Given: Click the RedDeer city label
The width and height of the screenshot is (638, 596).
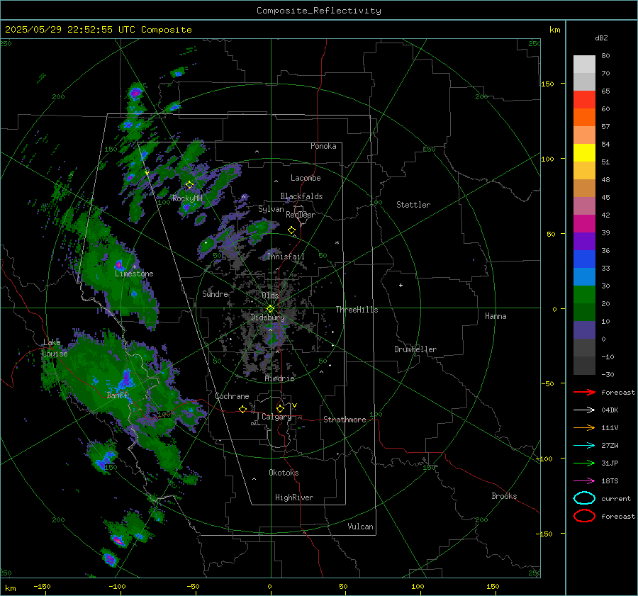Looking at the screenshot, I should point(301,215).
